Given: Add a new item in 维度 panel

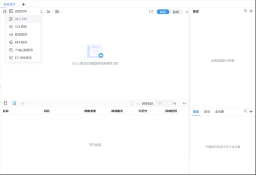Looking at the screenshot, I should [x=251, y=11].
